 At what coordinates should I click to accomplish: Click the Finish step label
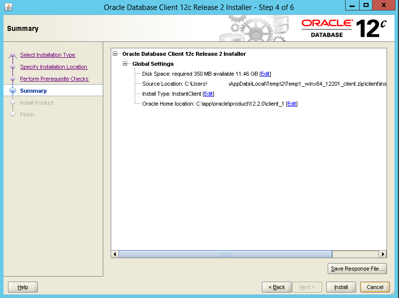27,115
